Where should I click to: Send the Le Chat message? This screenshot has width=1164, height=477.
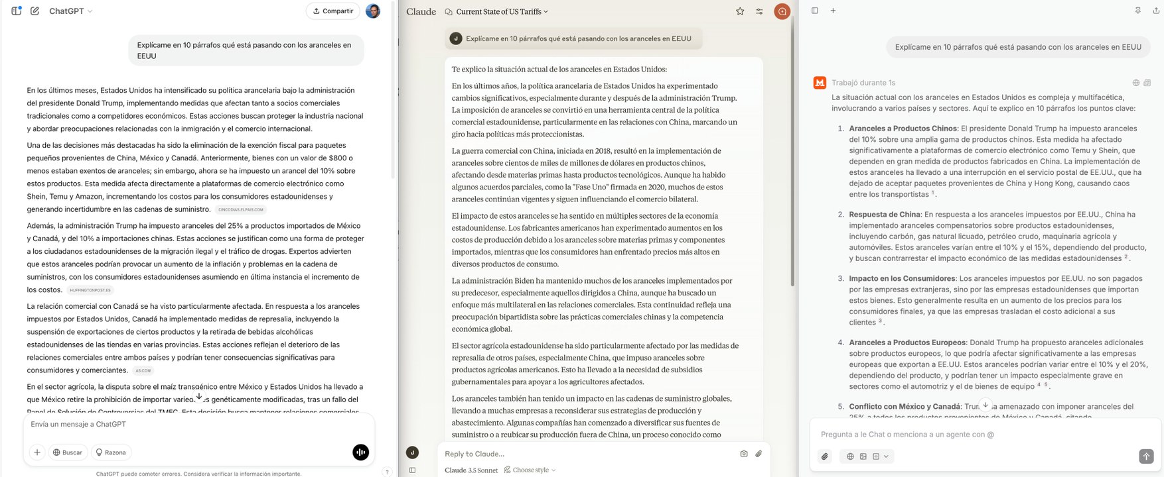1146,456
